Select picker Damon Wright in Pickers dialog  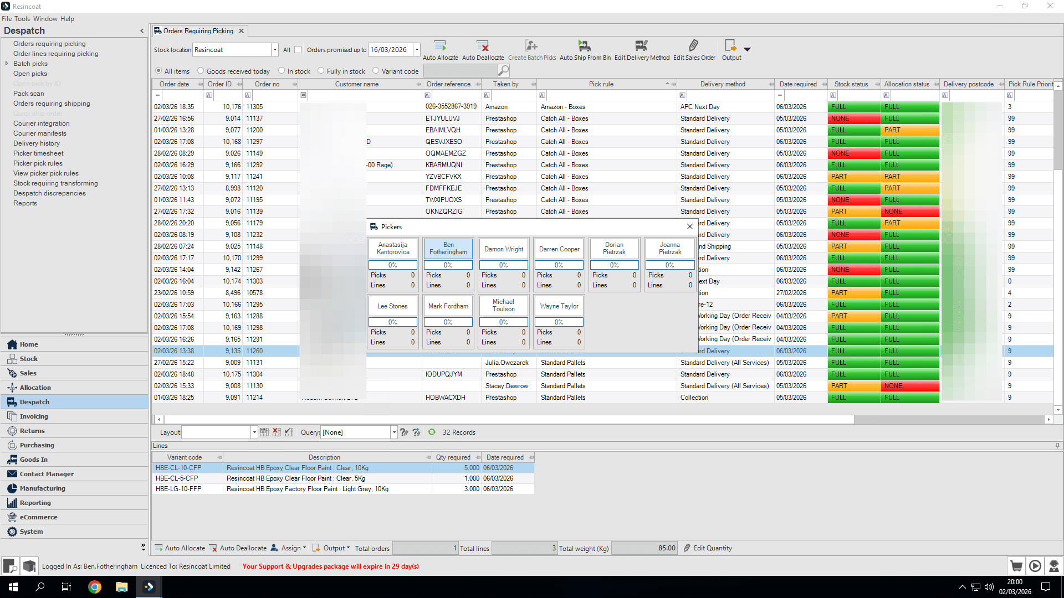[504, 249]
